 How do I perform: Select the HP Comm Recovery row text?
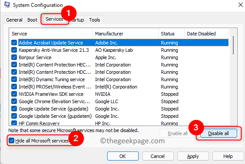coord(39,123)
